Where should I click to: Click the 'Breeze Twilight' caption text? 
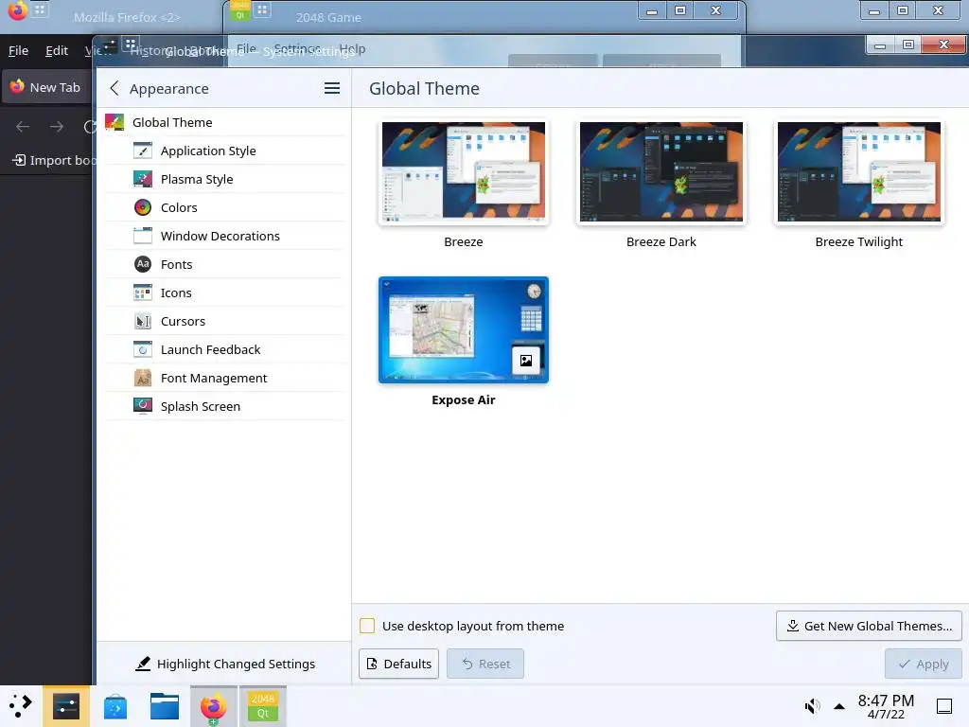(859, 241)
